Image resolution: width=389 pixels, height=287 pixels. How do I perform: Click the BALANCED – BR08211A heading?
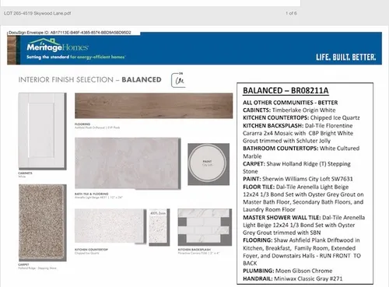[286, 90]
